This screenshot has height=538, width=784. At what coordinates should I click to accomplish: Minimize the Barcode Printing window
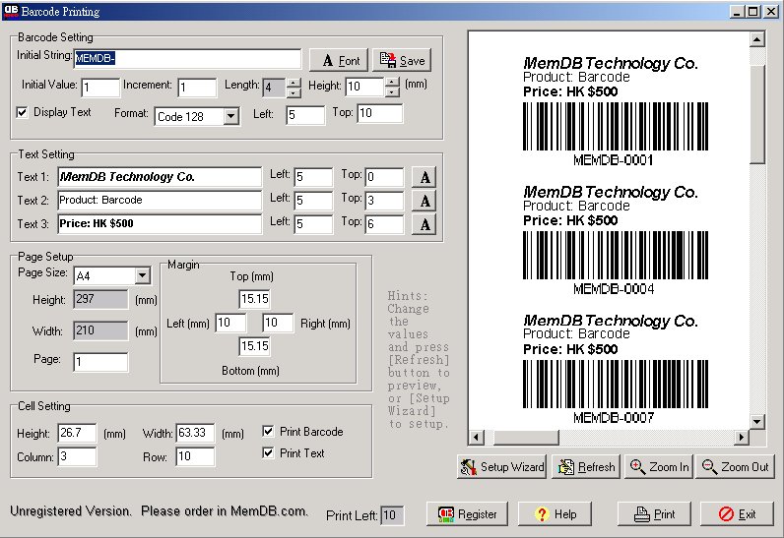pos(737,12)
